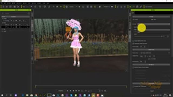173x97 pixels.
Task: Click the Export button at panel bottom
Action: point(152,91)
